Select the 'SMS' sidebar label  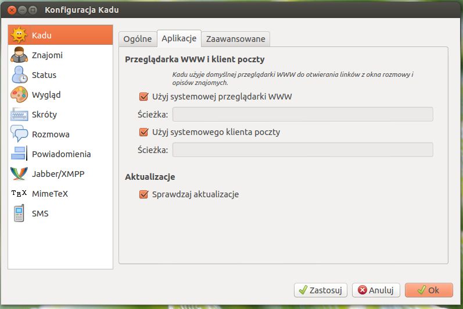click(x=40, y=214)
